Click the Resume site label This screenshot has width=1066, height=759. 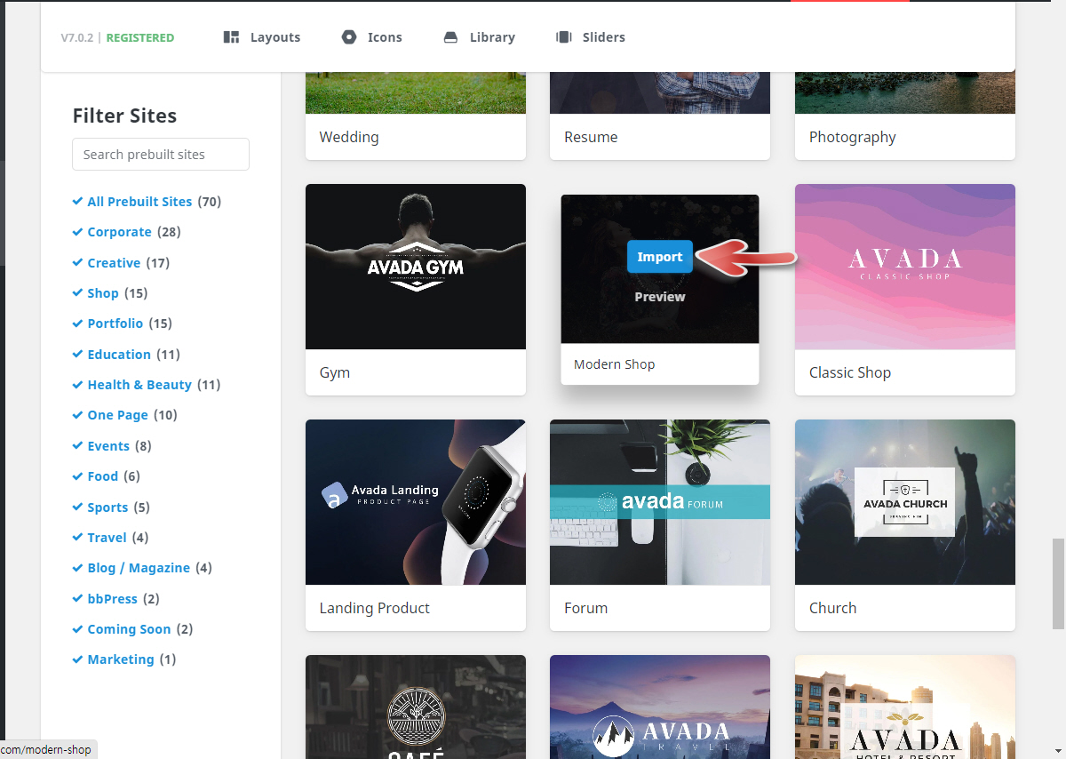click(591, 137)
